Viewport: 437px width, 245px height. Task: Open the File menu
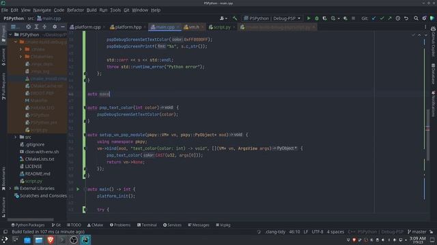coord(5,10)
